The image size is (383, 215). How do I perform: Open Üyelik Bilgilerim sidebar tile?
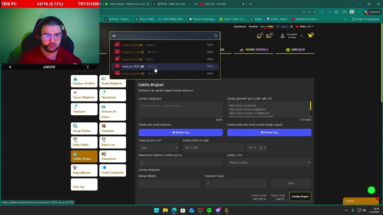113,81
